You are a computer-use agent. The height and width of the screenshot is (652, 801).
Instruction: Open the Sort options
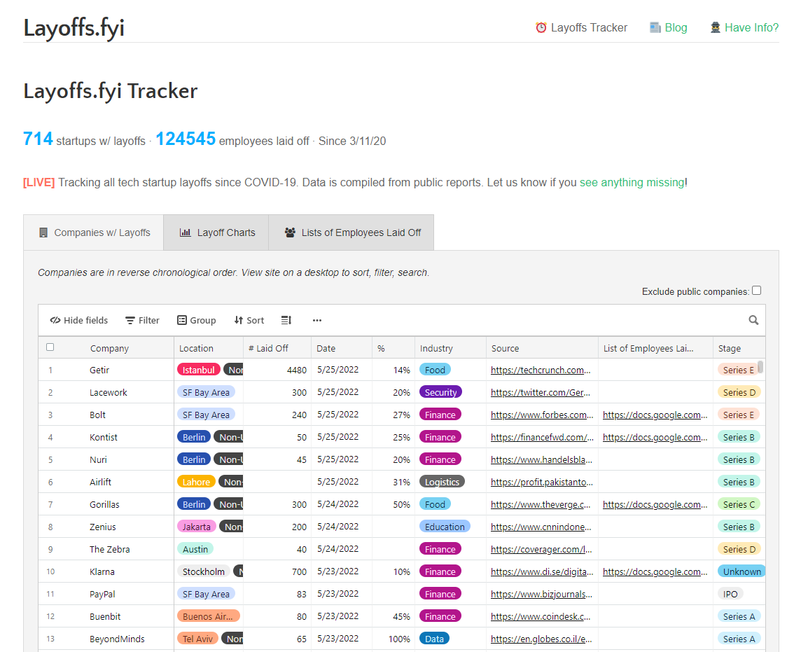coord(249,320)
